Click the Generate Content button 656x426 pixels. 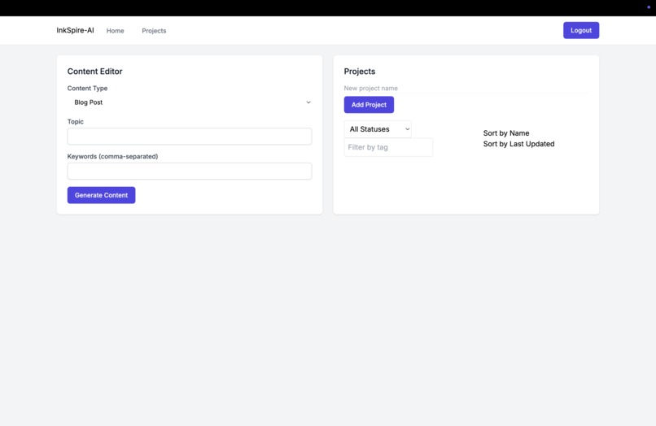pos(101,195)
